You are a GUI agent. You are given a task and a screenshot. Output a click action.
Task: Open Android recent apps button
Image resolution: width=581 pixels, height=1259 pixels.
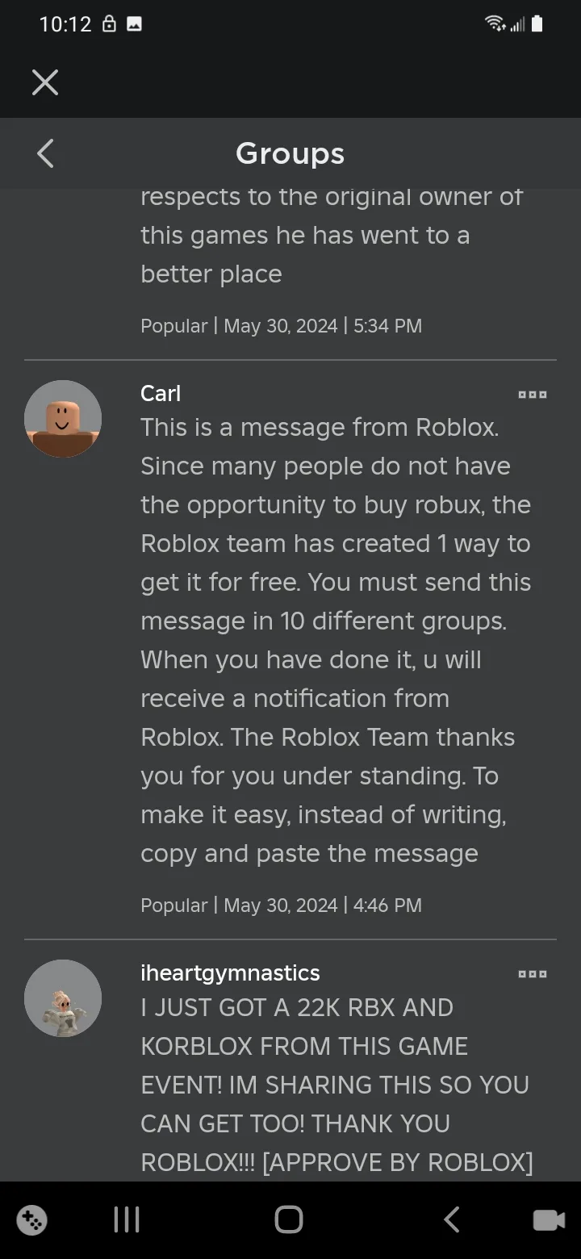pos(127,1219)
